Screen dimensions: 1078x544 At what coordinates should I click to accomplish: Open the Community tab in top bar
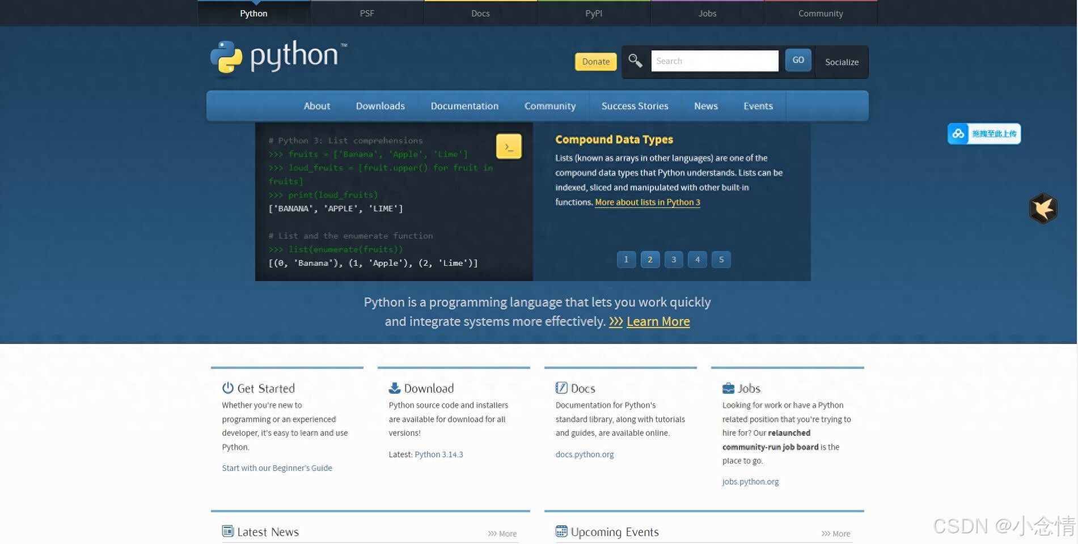(821, 13)
